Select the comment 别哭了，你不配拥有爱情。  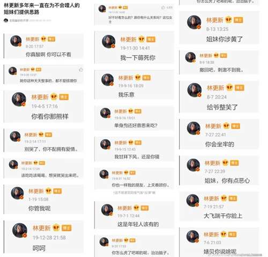tap(51, 149)
